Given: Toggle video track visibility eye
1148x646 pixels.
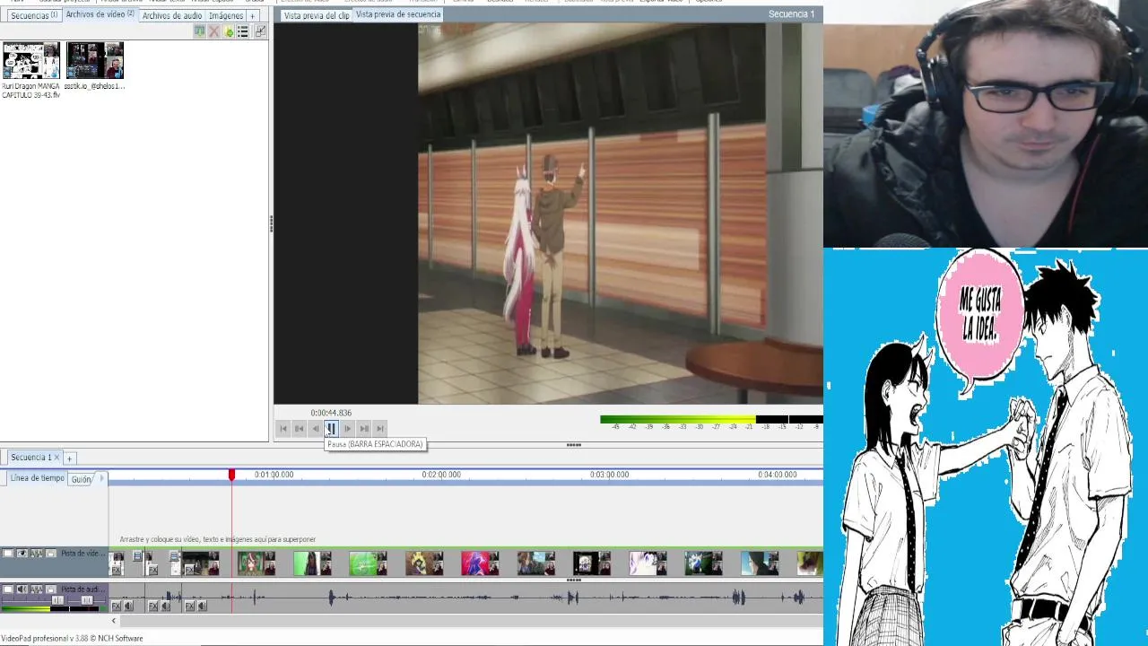Looking at the screenshot, I should point(22,553).
